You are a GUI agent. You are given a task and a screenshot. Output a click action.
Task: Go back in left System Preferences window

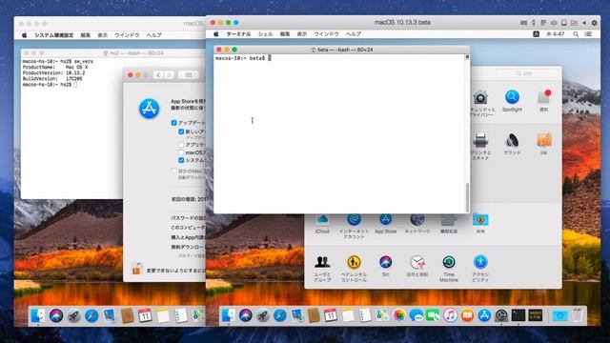click(x=158, y=74)
